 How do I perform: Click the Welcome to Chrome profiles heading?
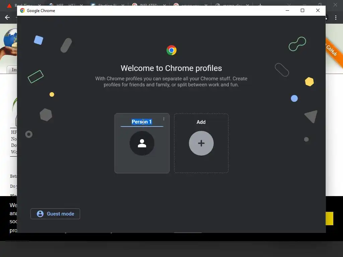[171, 68]
